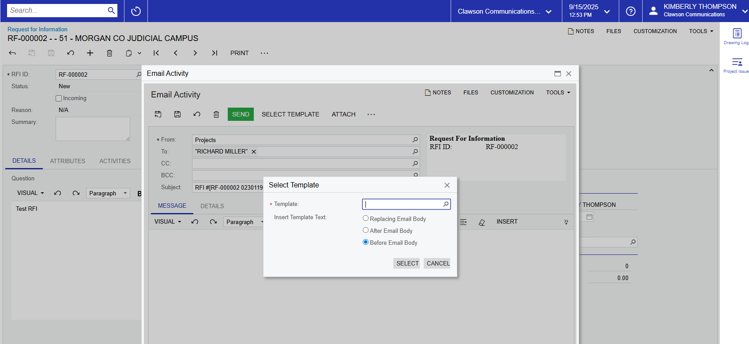Click into the Template input field
Viewport: 749px width, 344px height.
[402, 204]
